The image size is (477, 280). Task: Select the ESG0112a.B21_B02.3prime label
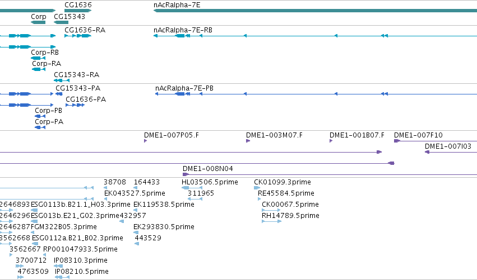point(77,238)
